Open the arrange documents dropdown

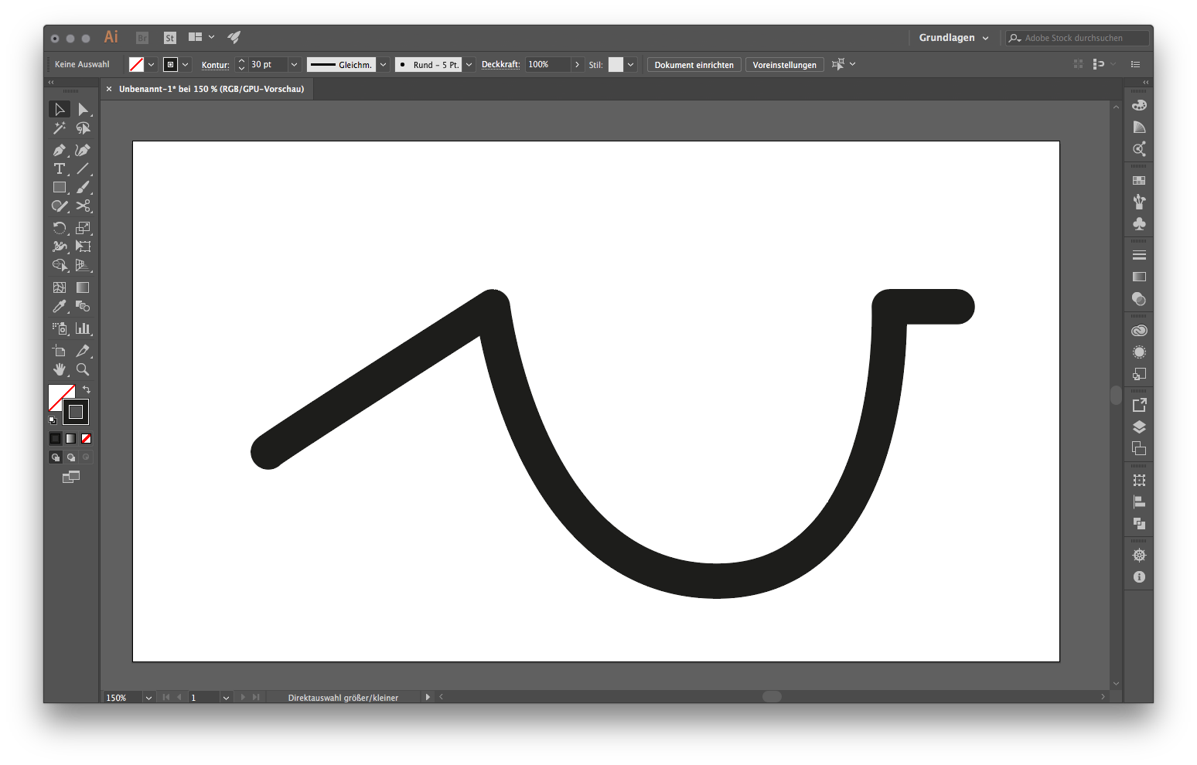click(x=201, y=37)
